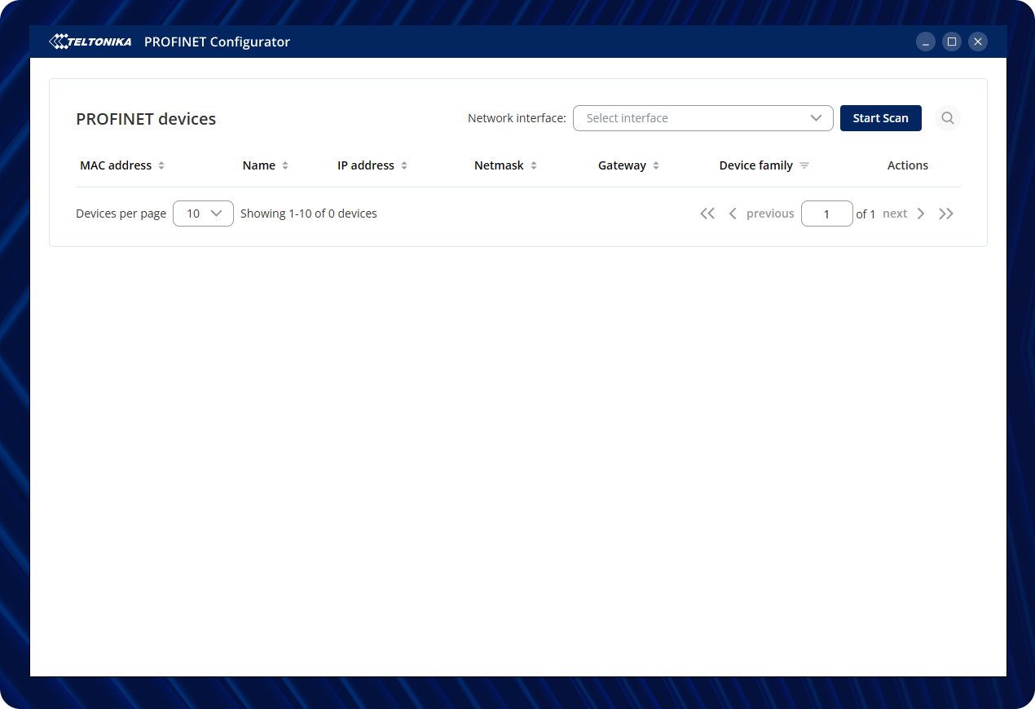The image size is (1035, 709).
Task: Go to the next page
Action: point(903,214)
